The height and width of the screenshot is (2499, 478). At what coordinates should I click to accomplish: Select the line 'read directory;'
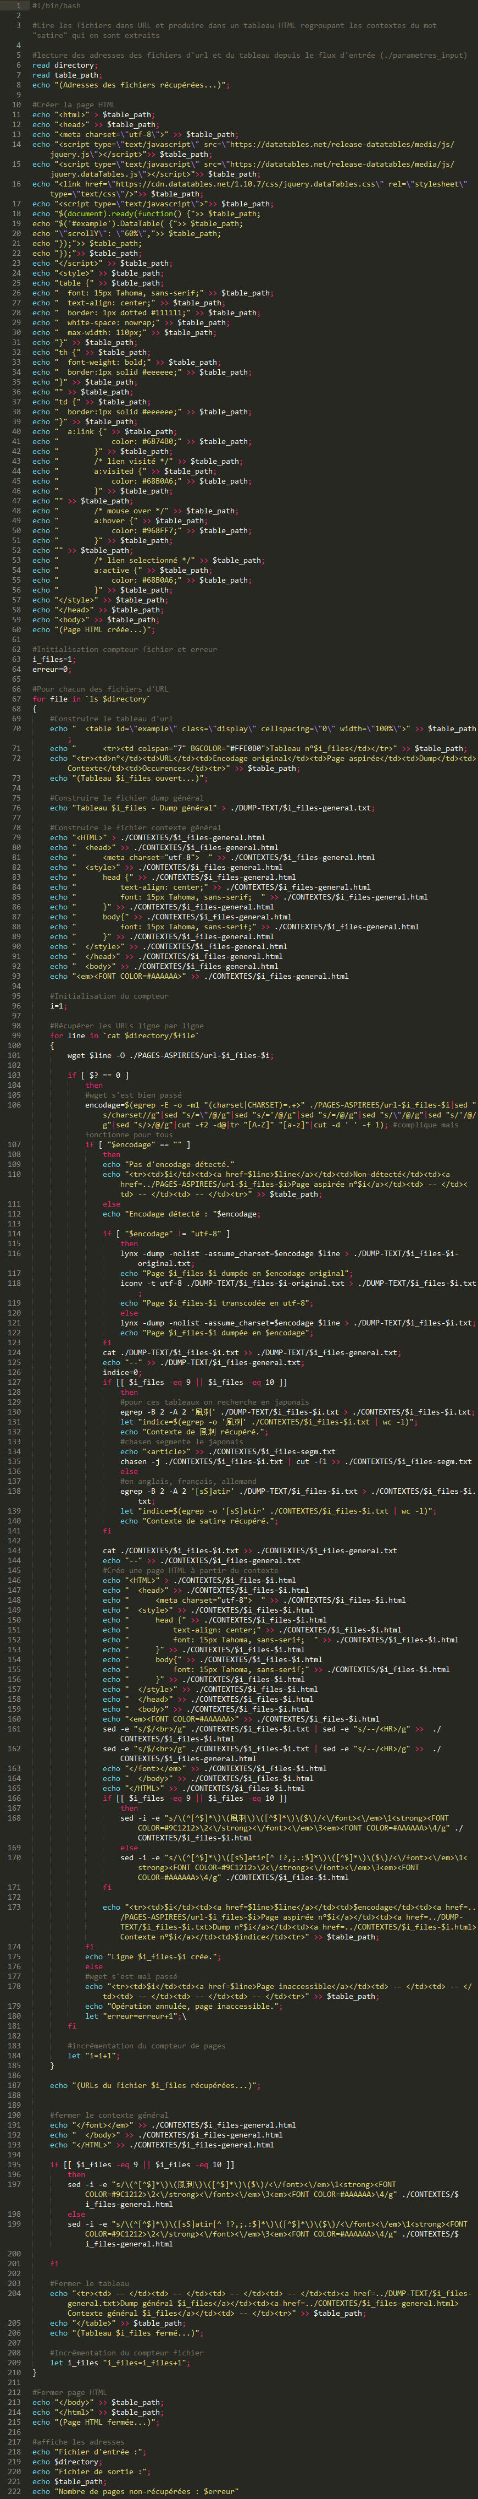point(65,65)
